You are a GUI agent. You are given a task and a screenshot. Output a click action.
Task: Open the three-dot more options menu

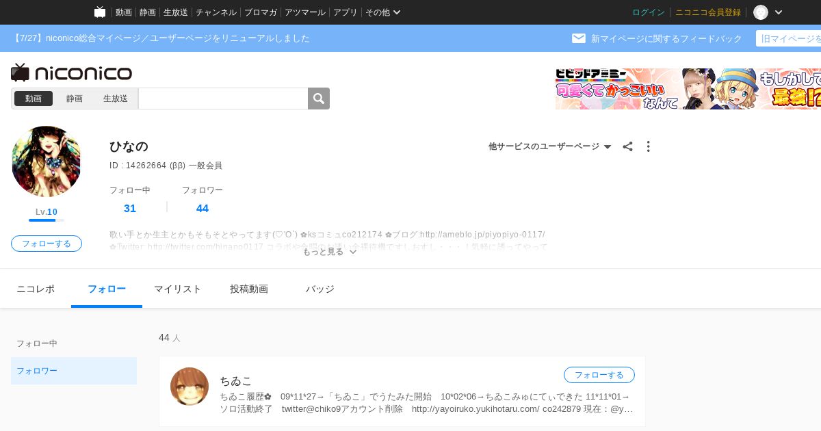(x=648, y=146)
